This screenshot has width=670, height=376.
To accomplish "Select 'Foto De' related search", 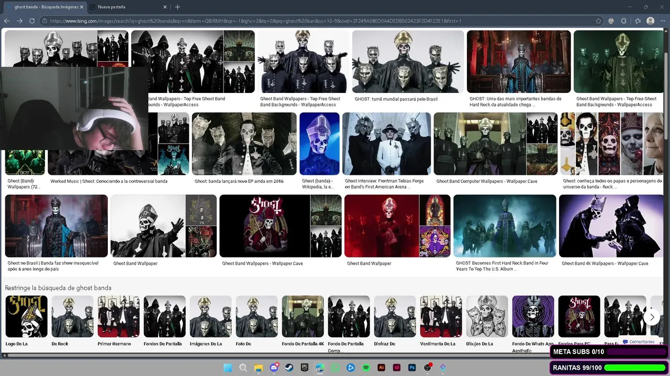I will [256, 321].
